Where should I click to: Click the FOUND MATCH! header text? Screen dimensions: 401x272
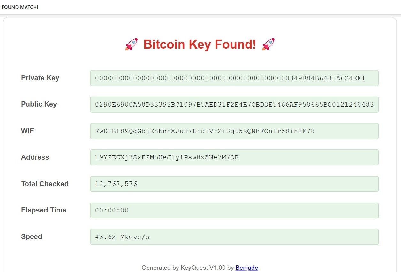20,7
